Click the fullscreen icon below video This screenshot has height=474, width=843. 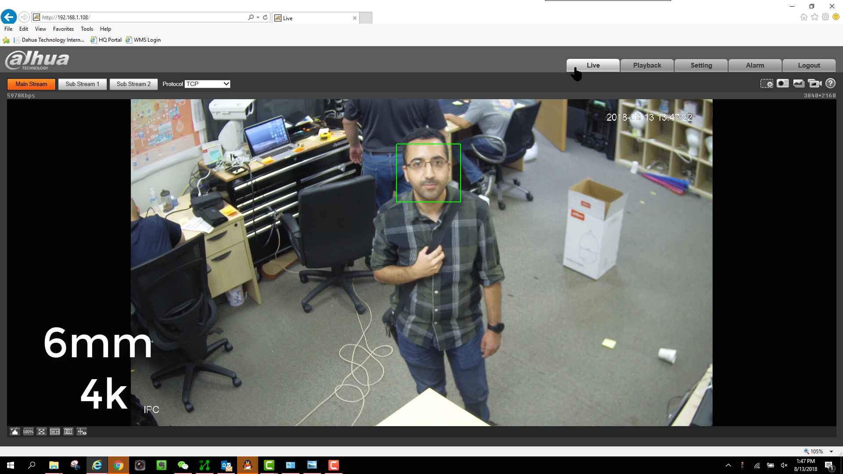[41, 431]
